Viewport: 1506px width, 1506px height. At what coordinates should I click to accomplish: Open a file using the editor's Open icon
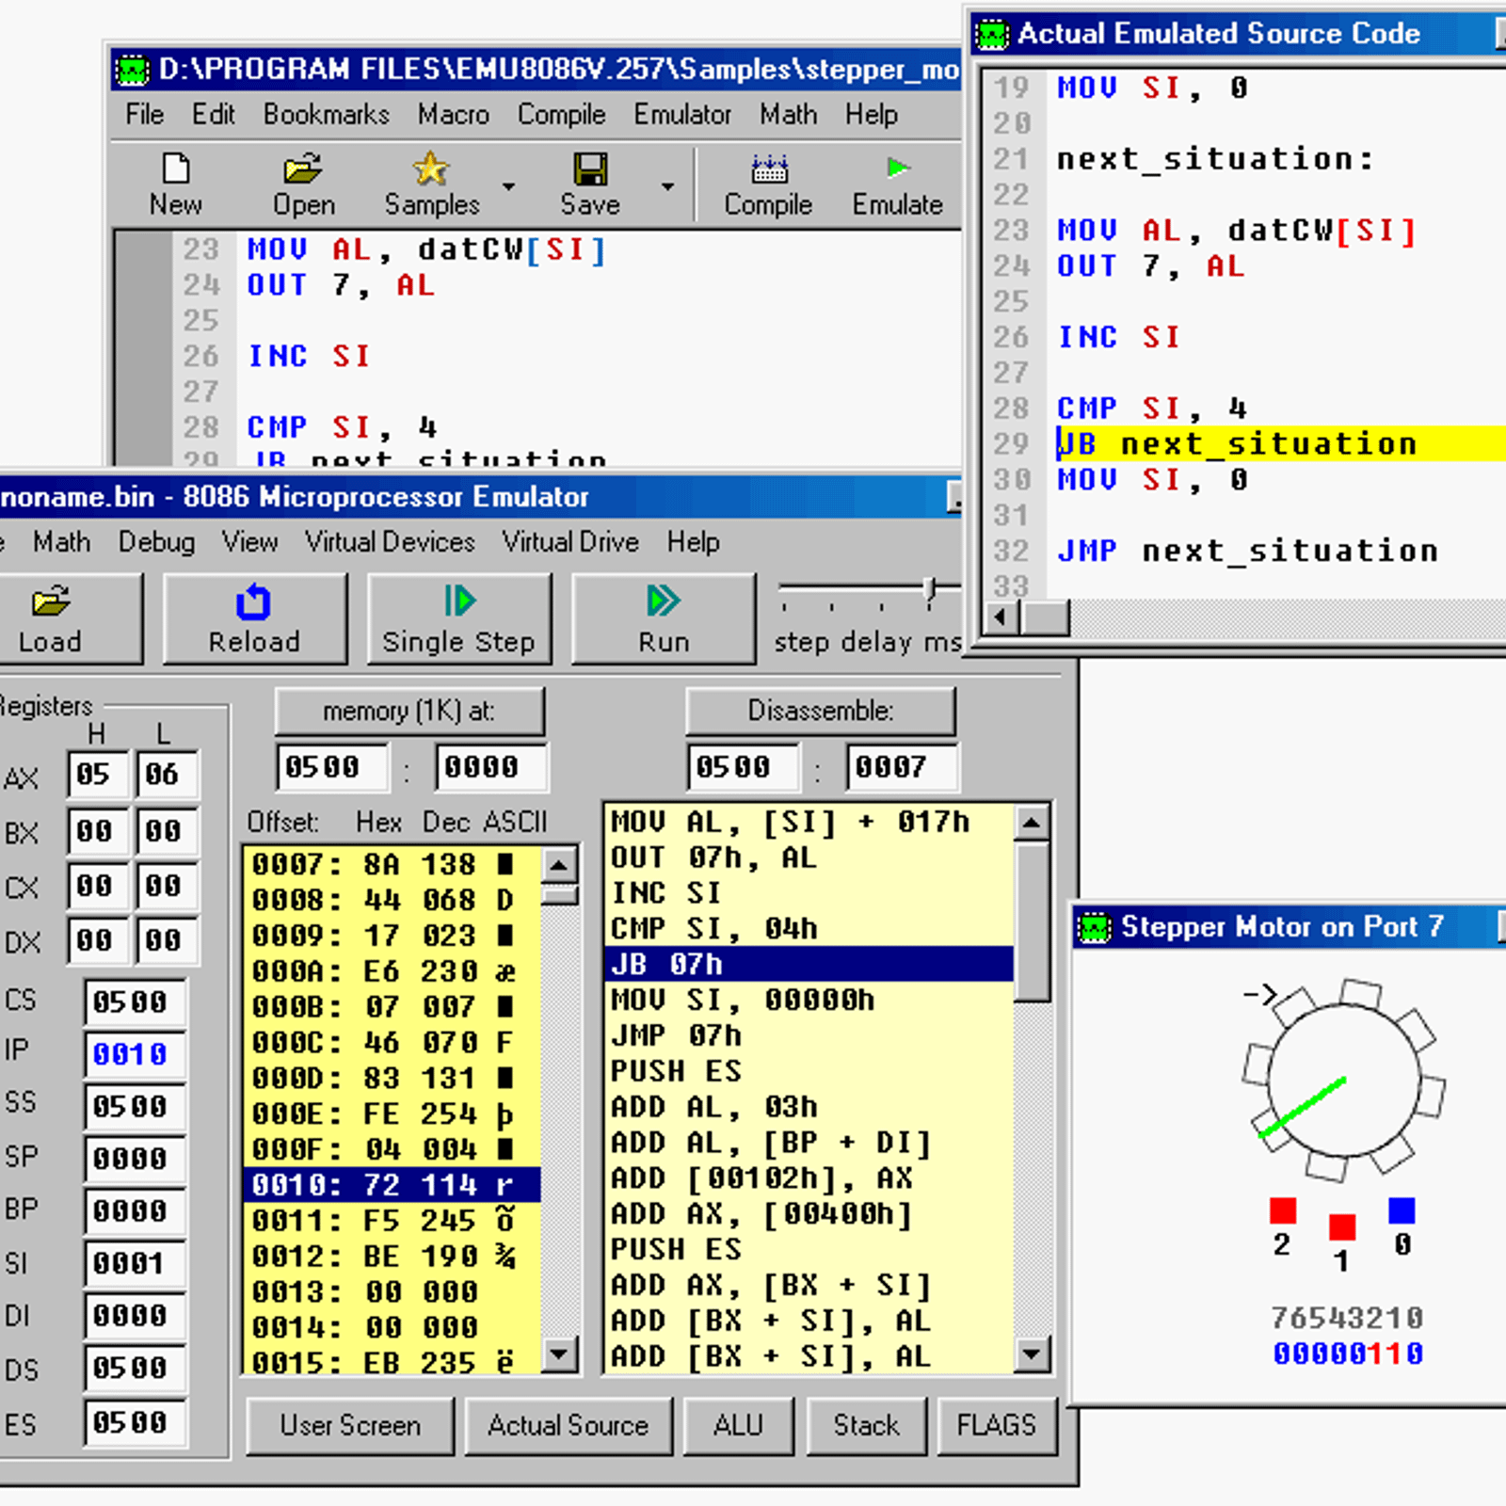303,170
